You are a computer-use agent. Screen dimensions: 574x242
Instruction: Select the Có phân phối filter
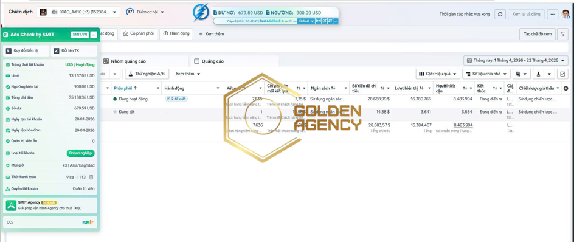(x=139, y=33)
